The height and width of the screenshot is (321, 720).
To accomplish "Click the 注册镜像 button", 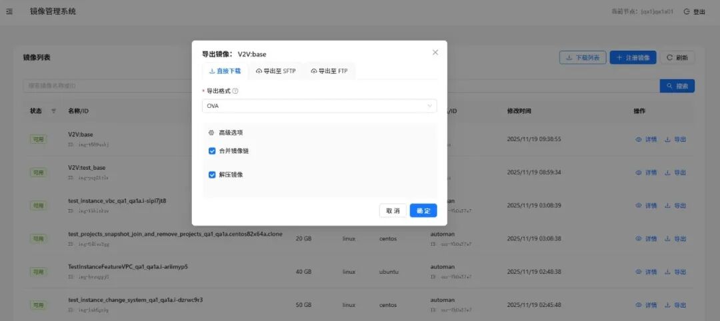I will tap(633, 58).
